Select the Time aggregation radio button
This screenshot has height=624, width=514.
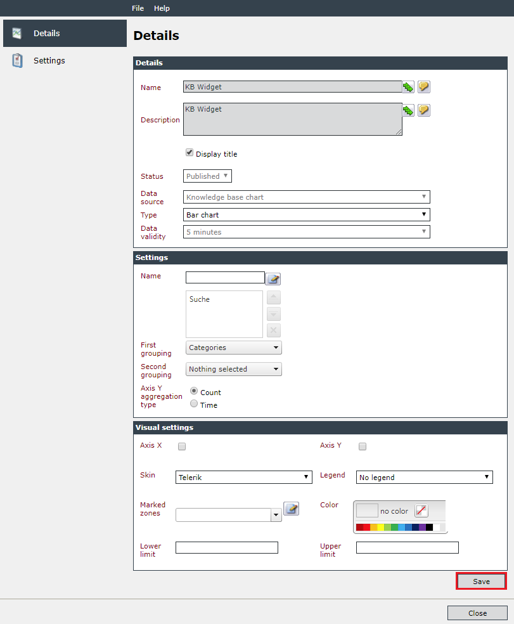(x=194, y=403)
